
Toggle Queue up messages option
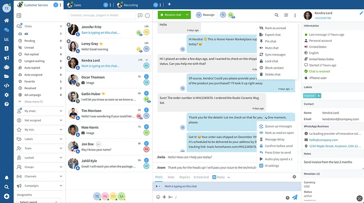tap(278, 126)
